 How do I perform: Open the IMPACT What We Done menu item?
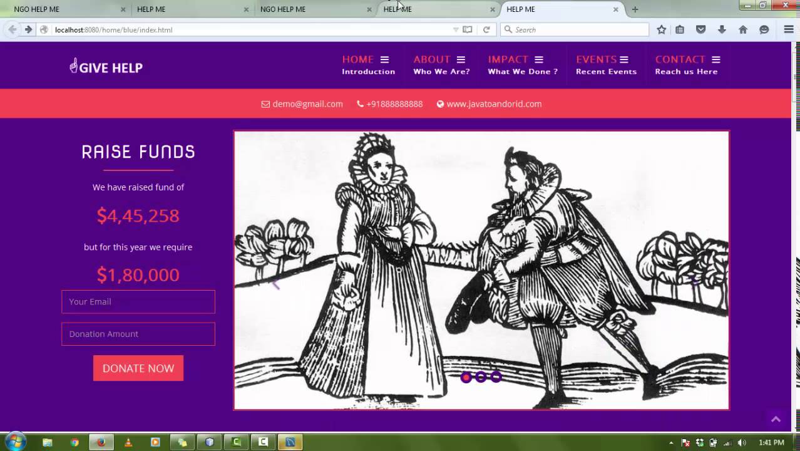(523, 65)
